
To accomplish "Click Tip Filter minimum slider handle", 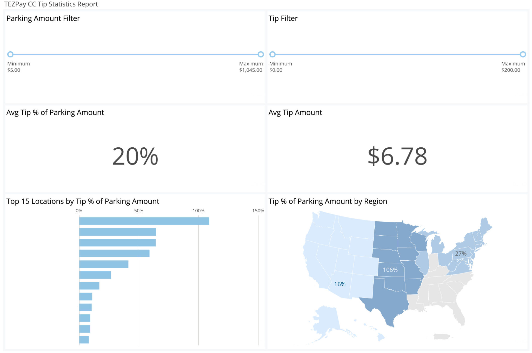I will pyautogui.click(x=272, y=54).
